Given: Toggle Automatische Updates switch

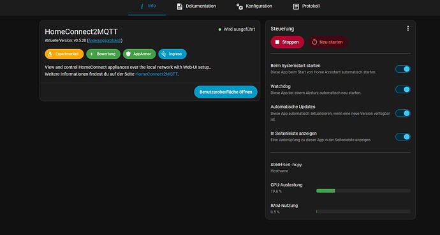Looking at the screenshot, I should pyautogui.click(x=403, y=113).
